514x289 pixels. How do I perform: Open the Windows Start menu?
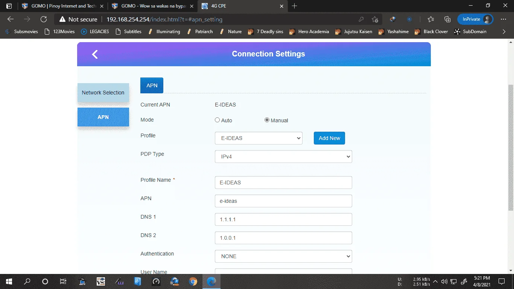[9, 281]
